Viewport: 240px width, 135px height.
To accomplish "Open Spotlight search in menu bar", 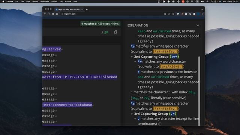I will pos(211,1).
